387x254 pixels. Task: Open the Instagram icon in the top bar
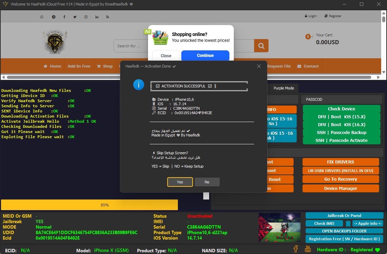pyautogui.click(x=86, y=17)
